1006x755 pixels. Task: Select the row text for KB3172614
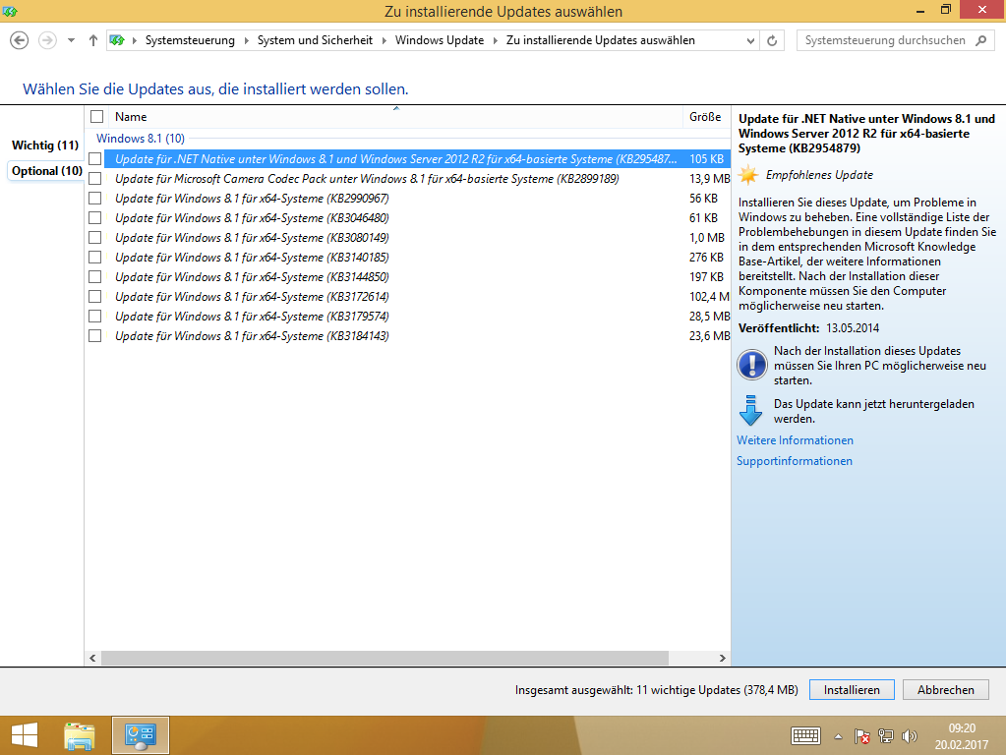[252, 296]
